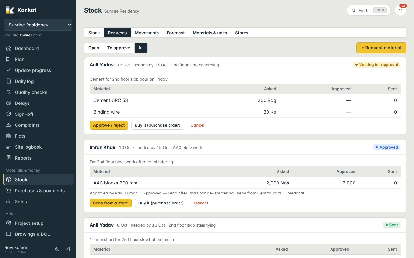Select the All requests filter
Screen dimensions: 414x258
tap(141, 48)
